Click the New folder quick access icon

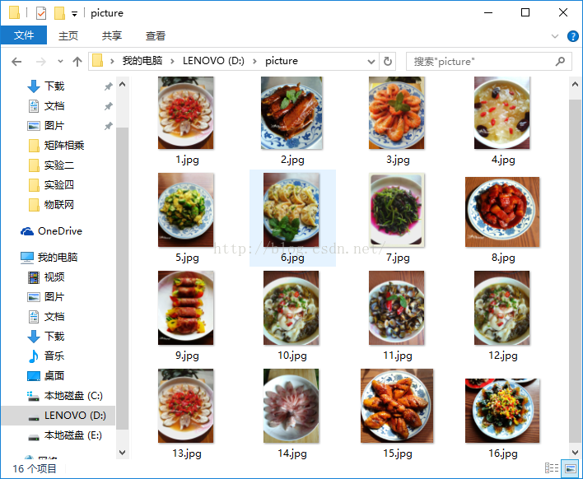[59, 13]
